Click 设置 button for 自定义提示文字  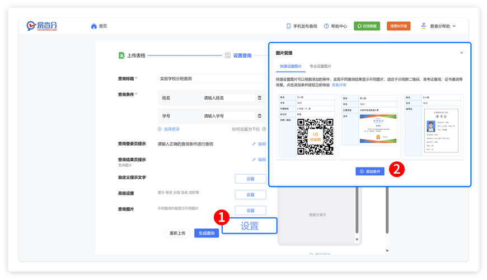tap(250, 179)
